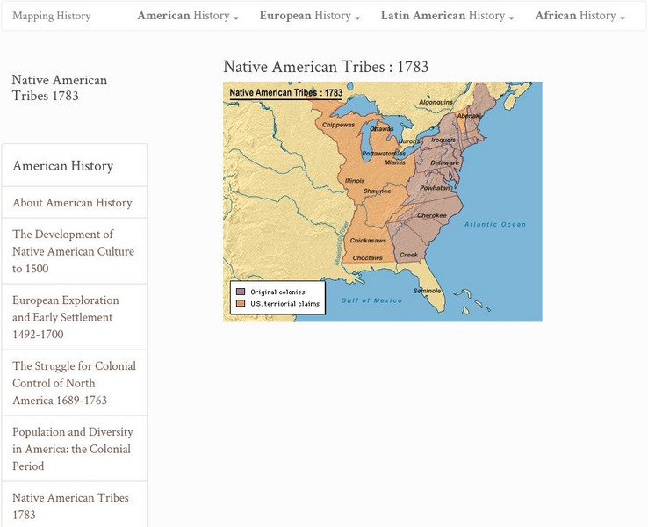Click the Chippewas label on the map
The image size is (648, 527).
338,125
